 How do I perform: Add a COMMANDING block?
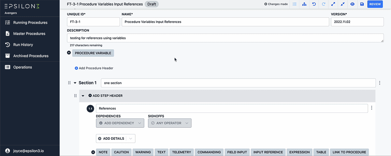(209, 152)
